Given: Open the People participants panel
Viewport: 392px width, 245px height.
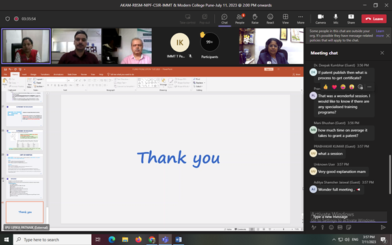Looking at the screenshot, I should (240, 19).
